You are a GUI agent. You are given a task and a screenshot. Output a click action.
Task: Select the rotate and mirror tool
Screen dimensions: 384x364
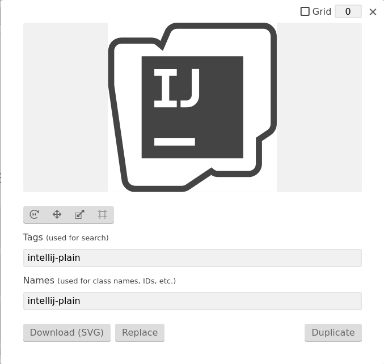tap(35, 214)
